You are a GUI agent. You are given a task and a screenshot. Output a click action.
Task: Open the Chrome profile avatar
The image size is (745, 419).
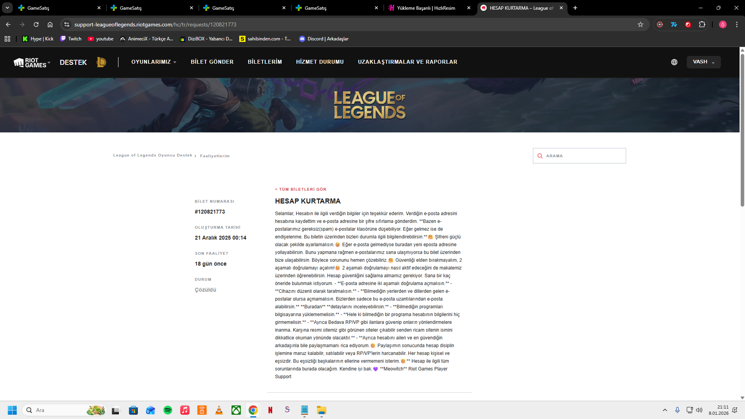[x=722, y=24]
